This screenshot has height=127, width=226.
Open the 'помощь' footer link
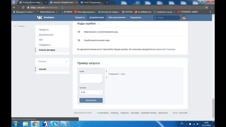pyautogui.click(x=114, y=113)
